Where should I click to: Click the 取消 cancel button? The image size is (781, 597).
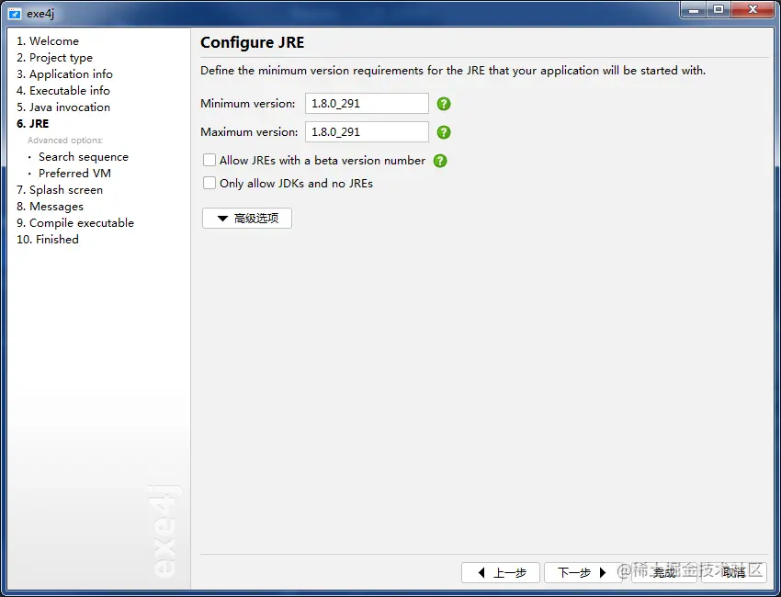pyautogui.click(x=734, y=572)
